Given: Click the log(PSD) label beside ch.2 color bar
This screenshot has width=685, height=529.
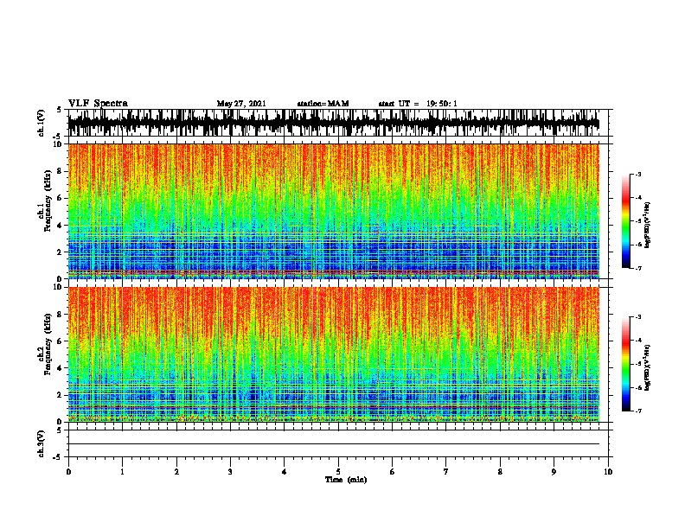Looking at the screenshot, I should (x=648, y=368).
